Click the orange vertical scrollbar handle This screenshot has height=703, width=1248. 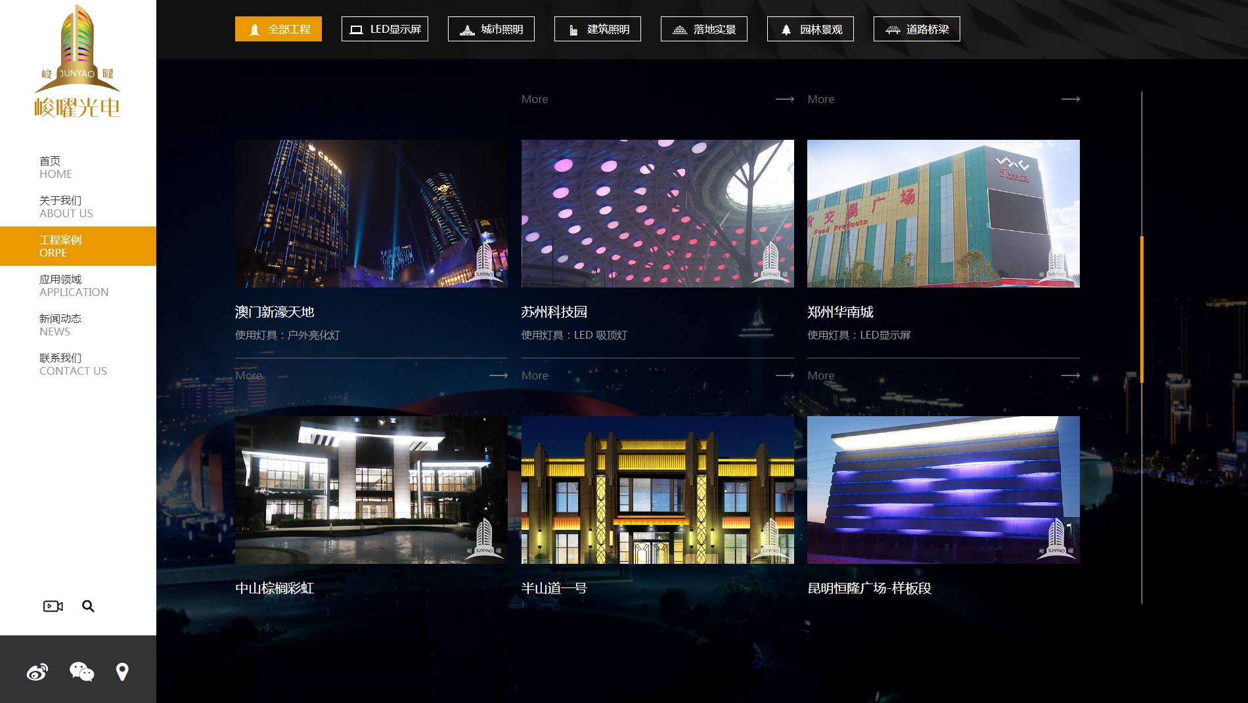tap(1142, 309)
